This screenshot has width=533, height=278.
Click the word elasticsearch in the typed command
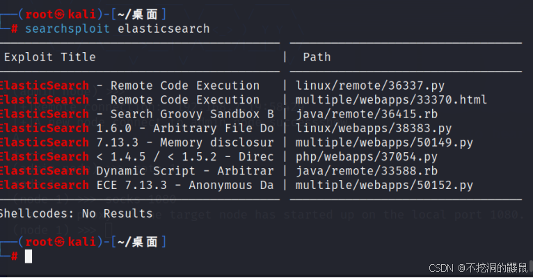(x=164, y=28)
